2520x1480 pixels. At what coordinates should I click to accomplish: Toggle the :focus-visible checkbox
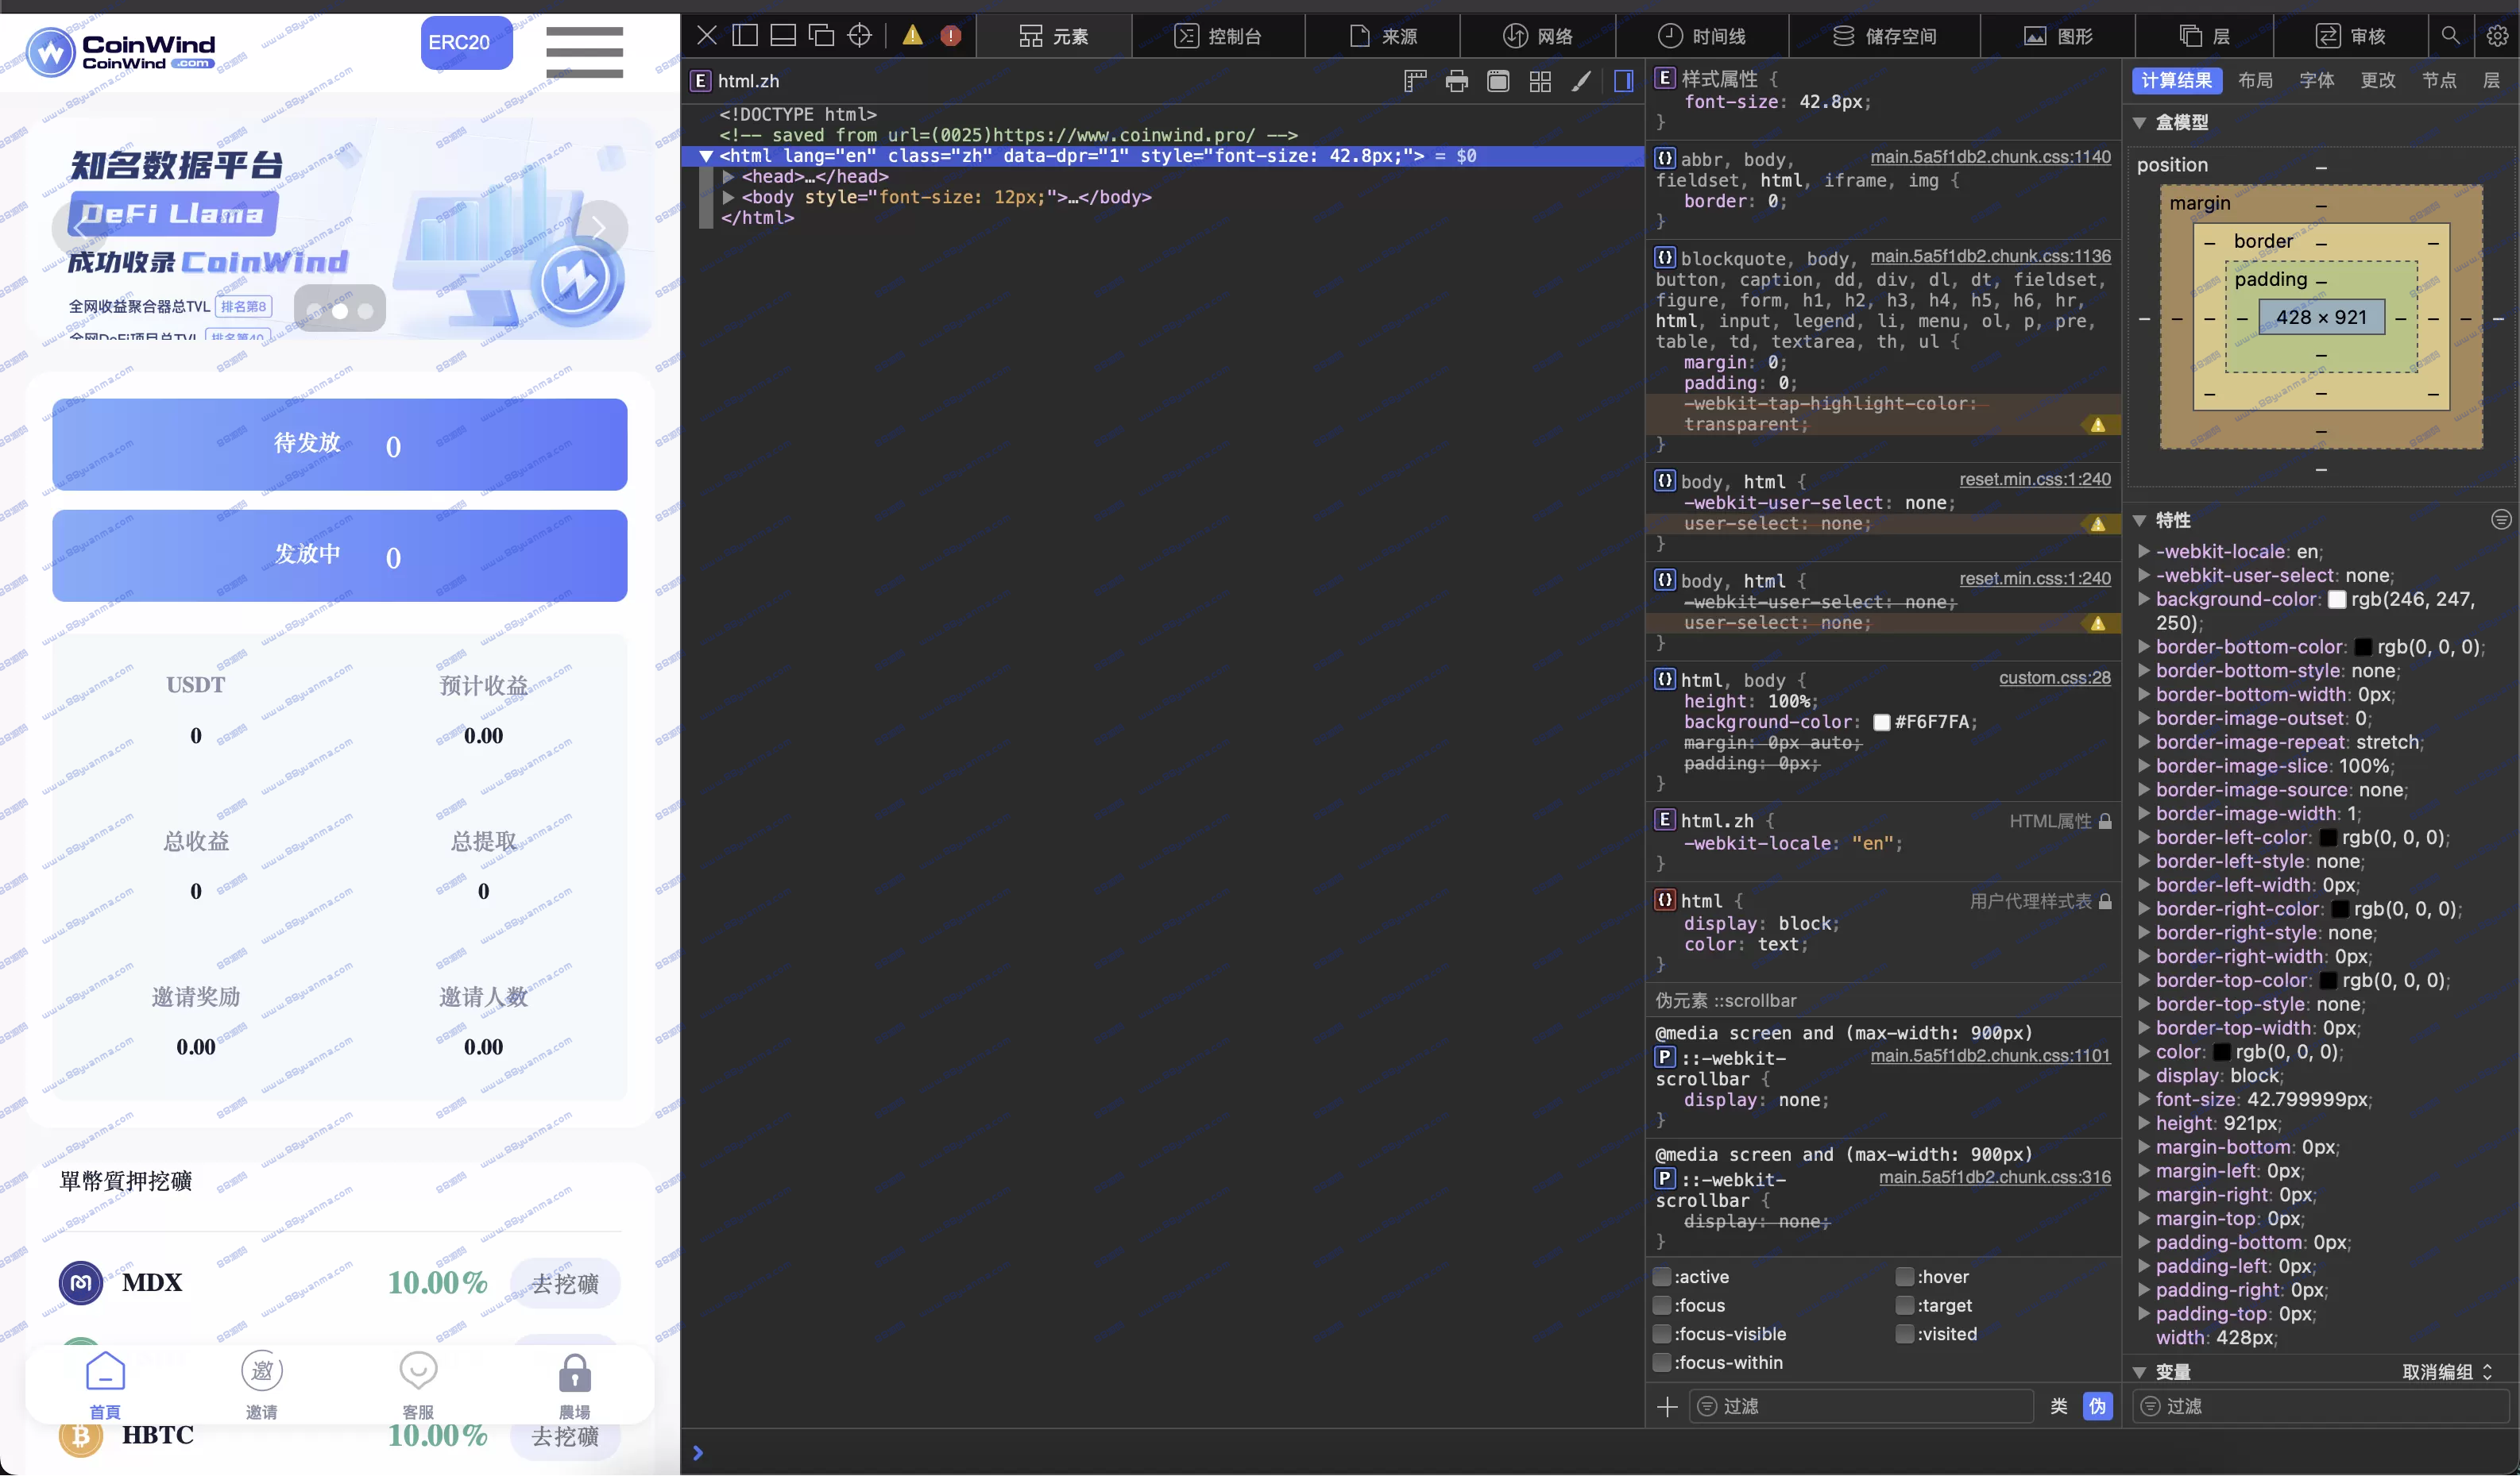coord(1662,1335)
